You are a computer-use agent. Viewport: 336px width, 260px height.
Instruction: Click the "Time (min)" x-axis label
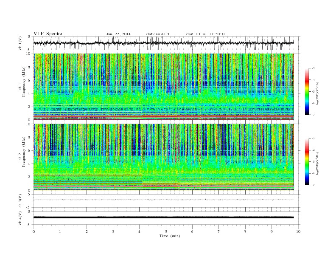(170, 236)
